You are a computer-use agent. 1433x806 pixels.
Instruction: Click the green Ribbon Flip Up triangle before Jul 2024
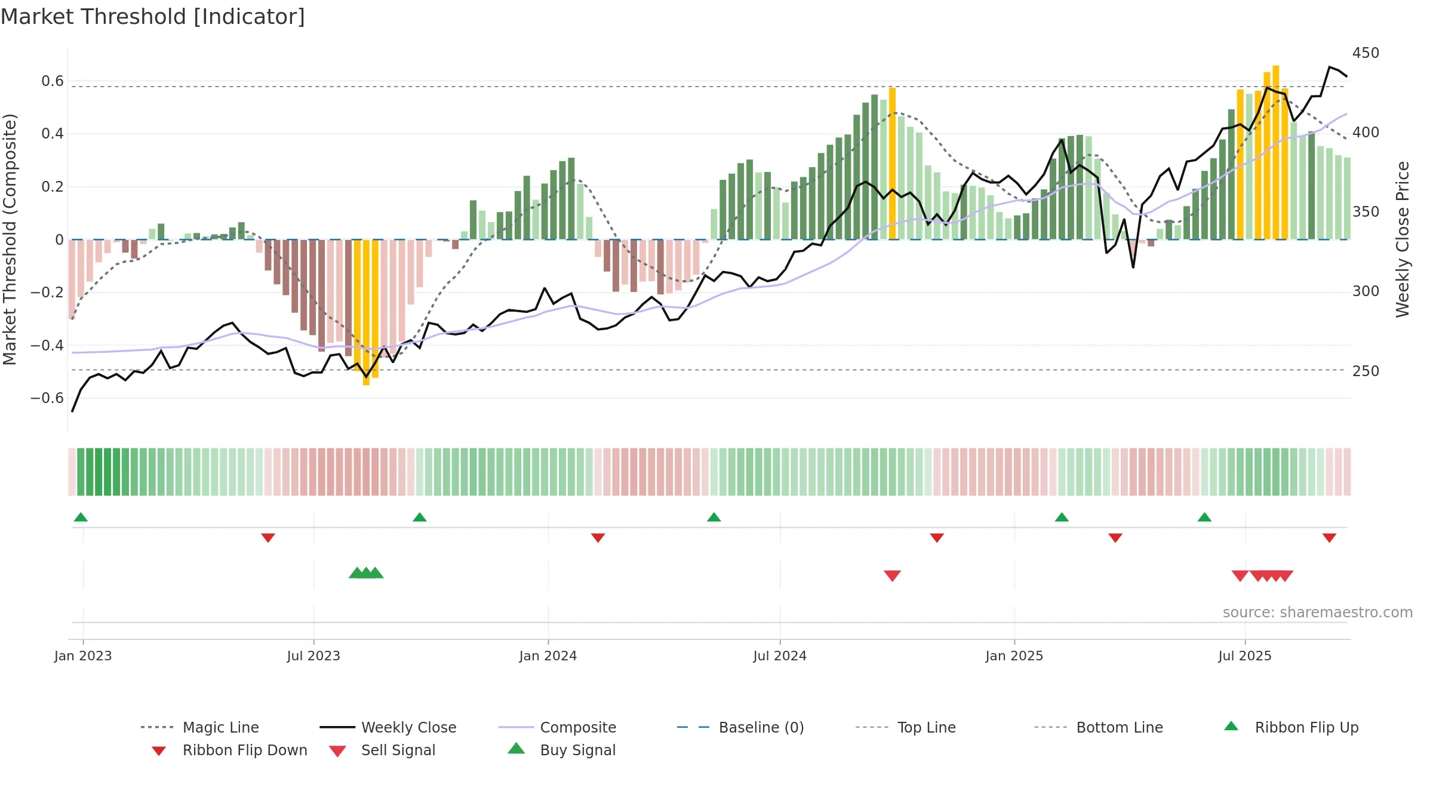[x=714, y=517]
